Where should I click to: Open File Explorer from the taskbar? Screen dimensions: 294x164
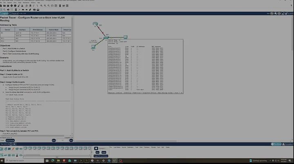(58, 160)
